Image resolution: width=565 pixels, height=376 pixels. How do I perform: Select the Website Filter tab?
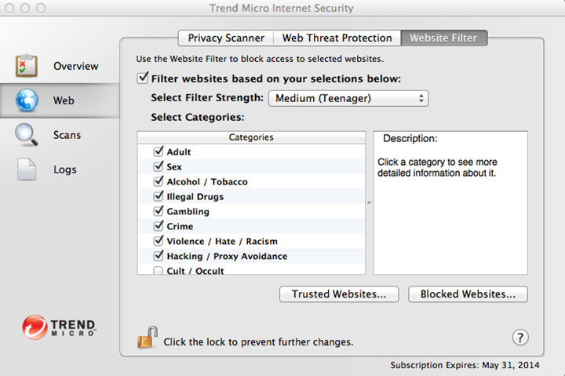click(443, 38)
